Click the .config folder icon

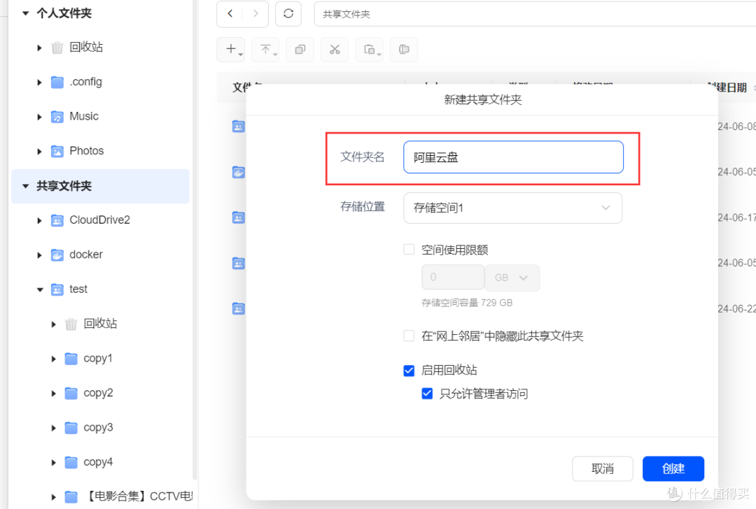(57, 82)
